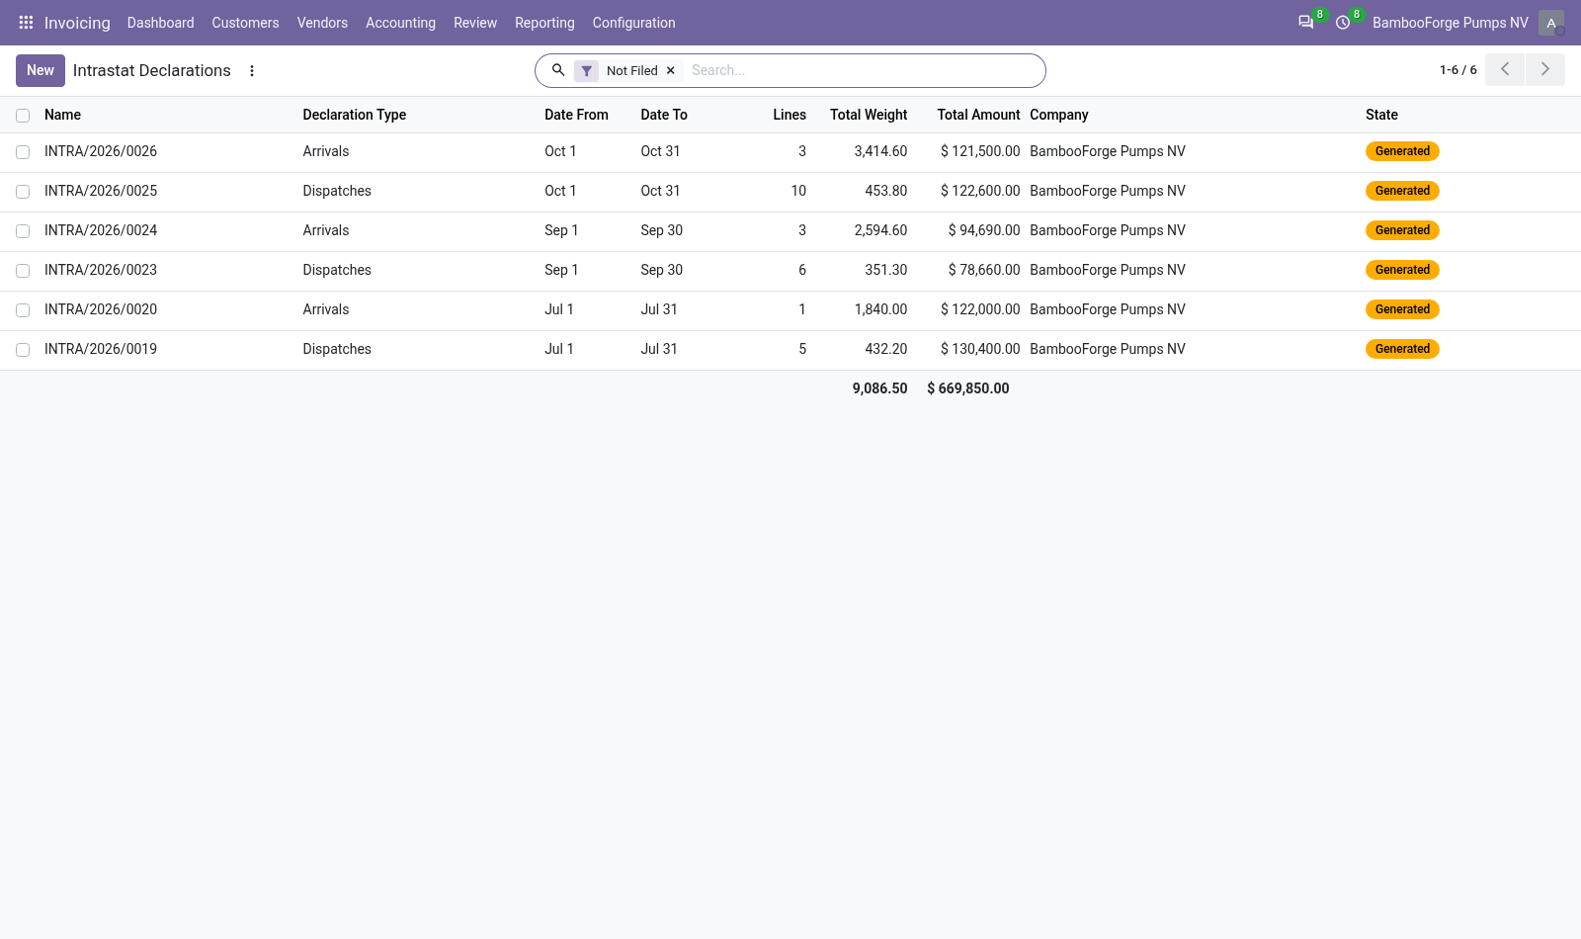Click total amount sum $ 669,850.00
The height and width of the screenshot is (939, 1581).
click(968, 388)
